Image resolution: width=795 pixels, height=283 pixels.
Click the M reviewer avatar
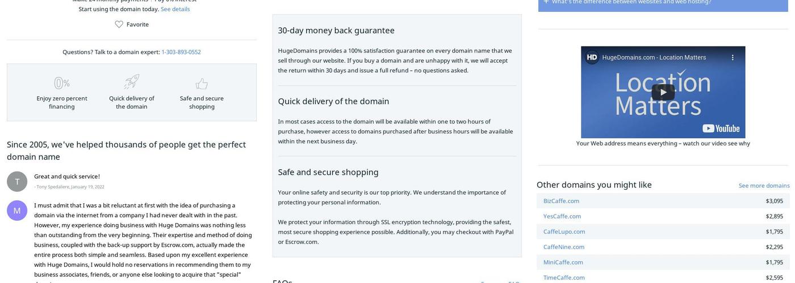(x=17, y=211)
